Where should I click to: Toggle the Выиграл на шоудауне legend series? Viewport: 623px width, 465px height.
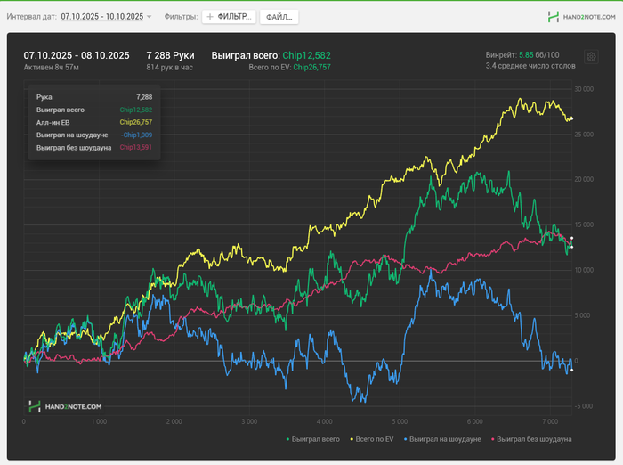coord(442,439)
